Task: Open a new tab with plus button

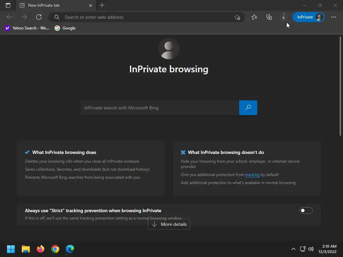Action: pos(102,5)
